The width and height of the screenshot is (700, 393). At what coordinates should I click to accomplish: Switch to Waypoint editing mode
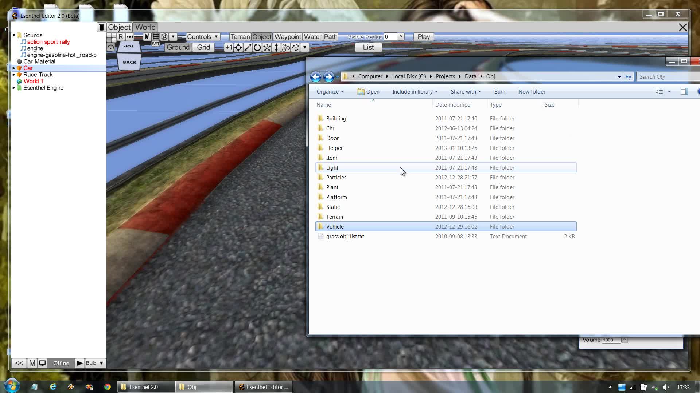point(288,37)
